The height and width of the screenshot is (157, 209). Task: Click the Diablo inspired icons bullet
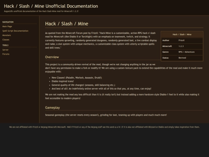pos(63,81)
